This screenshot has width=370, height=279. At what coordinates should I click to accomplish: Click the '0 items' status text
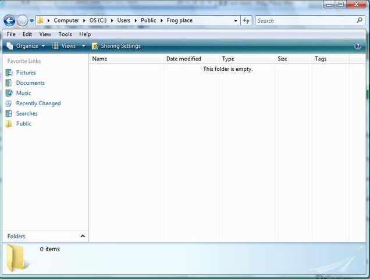(x=50, y=249)
